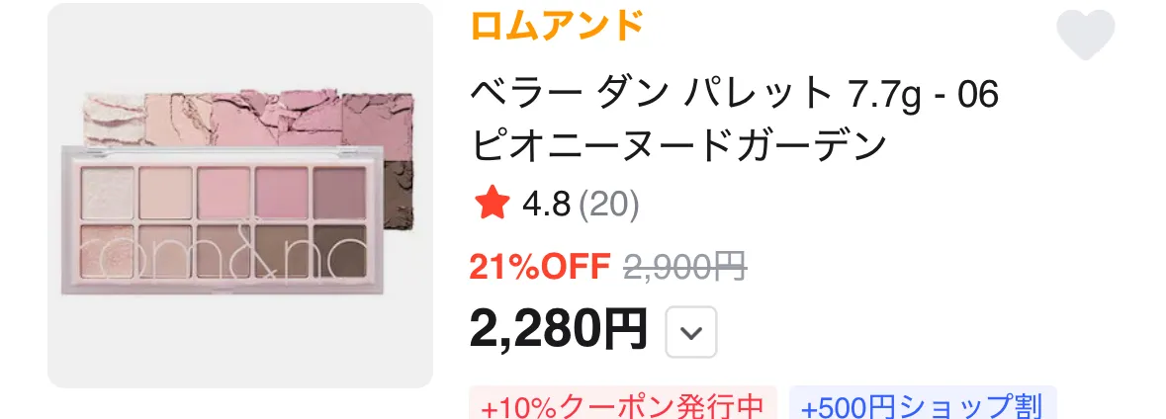Viewport: 1166px width, 419px height.
Task: View the eyeshadow palette product thumbnail
Action: click(x=240, y=196)
